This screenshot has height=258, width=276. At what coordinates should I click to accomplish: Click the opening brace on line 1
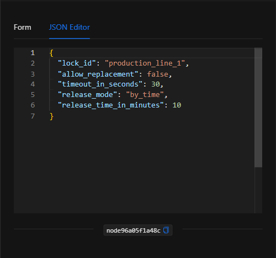[51, 53]
